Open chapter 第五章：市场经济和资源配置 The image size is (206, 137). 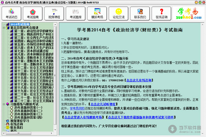tap(34, 44)
